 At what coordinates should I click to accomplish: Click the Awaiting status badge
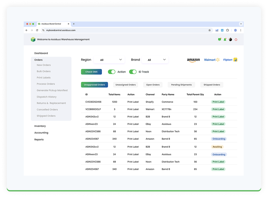pos(217,147)
